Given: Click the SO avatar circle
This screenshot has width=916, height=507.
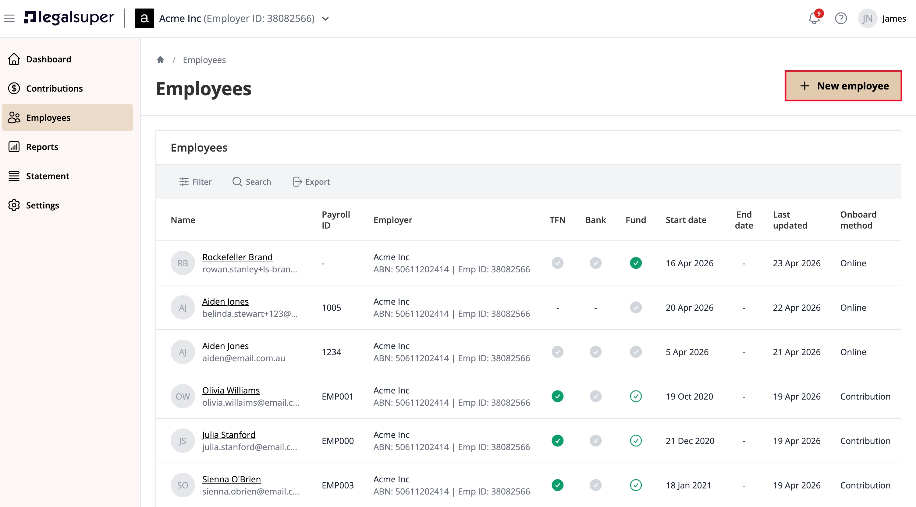Looking at the screenshot, I should tap(183, 485).
